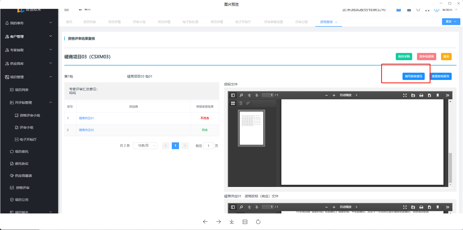This screenshot has height=230, width=463.
Task: Open tools menu in 响应文件 viewer
Action: (448, 207)
